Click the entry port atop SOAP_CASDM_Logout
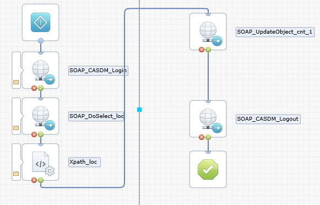 208,101
